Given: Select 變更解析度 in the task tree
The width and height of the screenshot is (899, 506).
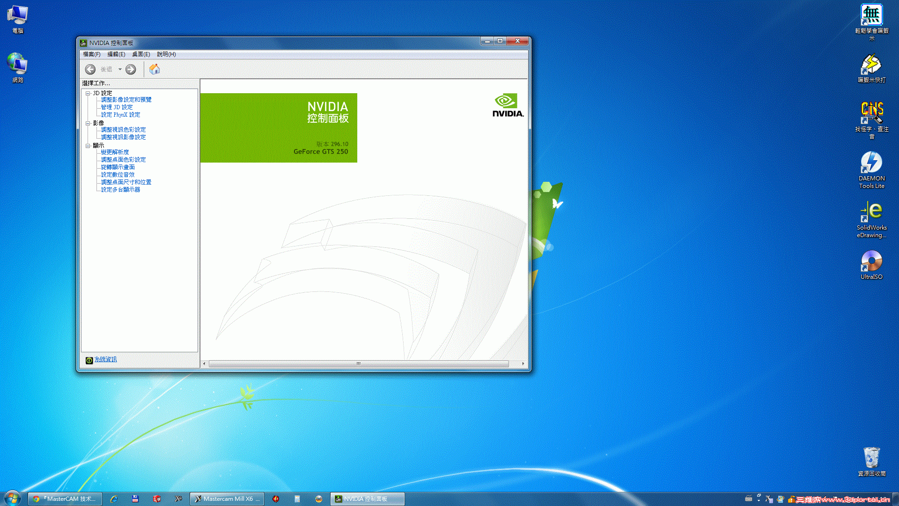Looking at the screenshot, I should click(115, 152).
